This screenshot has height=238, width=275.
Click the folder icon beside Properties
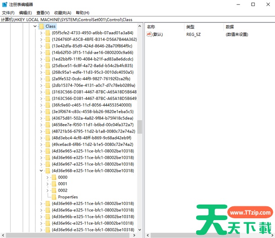54,197
